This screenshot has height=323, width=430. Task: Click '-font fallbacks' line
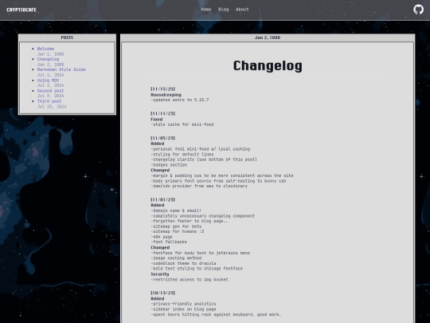tap(169, 242)
